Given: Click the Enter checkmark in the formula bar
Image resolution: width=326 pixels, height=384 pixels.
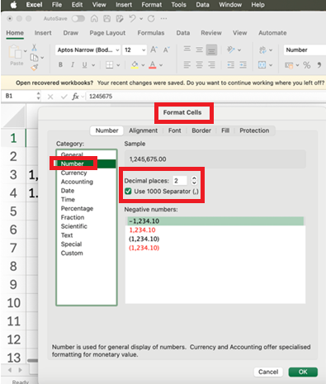Looking at the screenshot, I should pyautogui.click(x=64, y=97).
